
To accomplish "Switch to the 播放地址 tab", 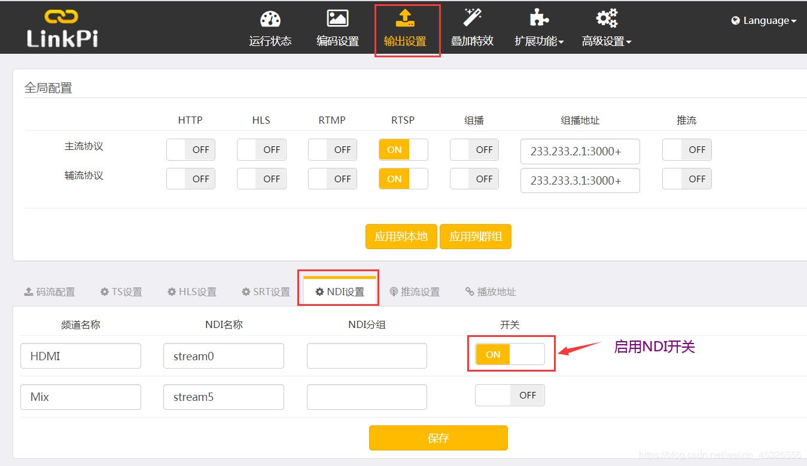I will pos(491,292).
